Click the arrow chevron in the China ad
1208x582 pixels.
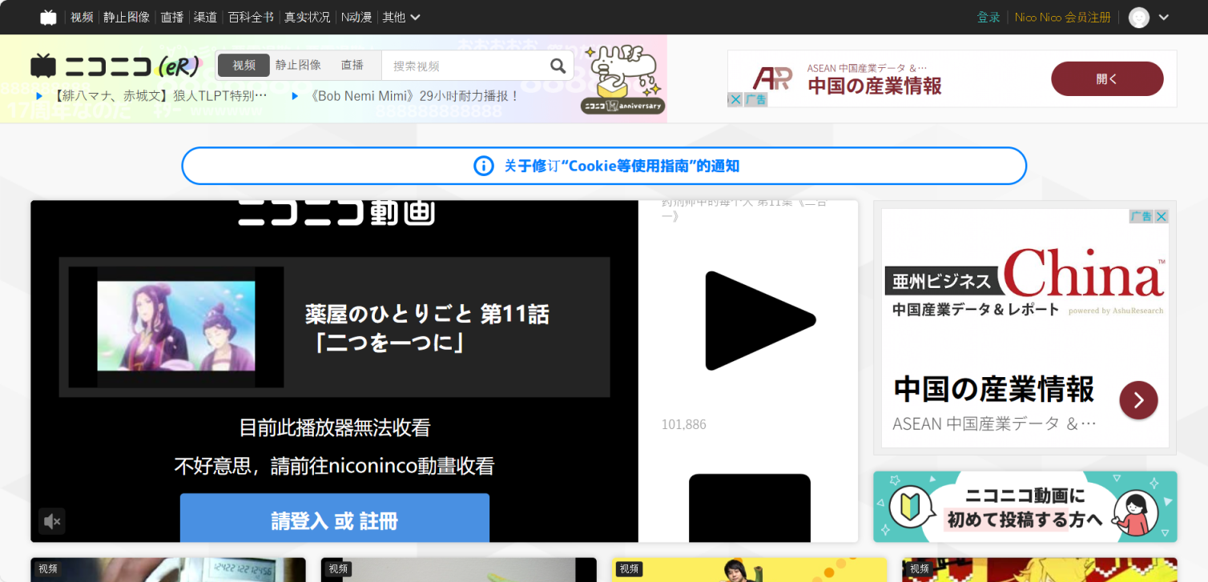[x=1138, y=400]
